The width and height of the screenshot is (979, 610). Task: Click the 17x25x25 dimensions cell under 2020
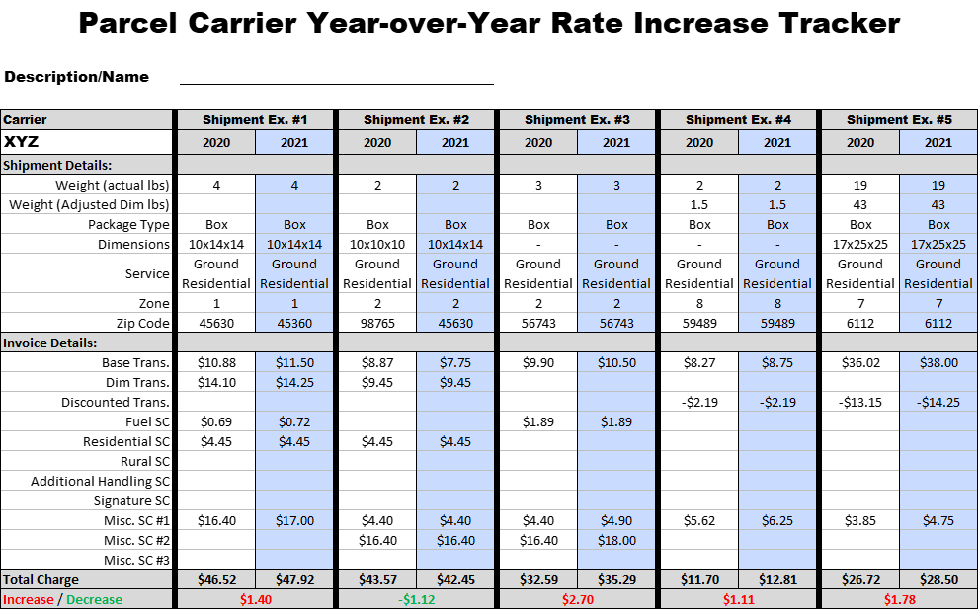pyautogui.click(x=860, y=244)
